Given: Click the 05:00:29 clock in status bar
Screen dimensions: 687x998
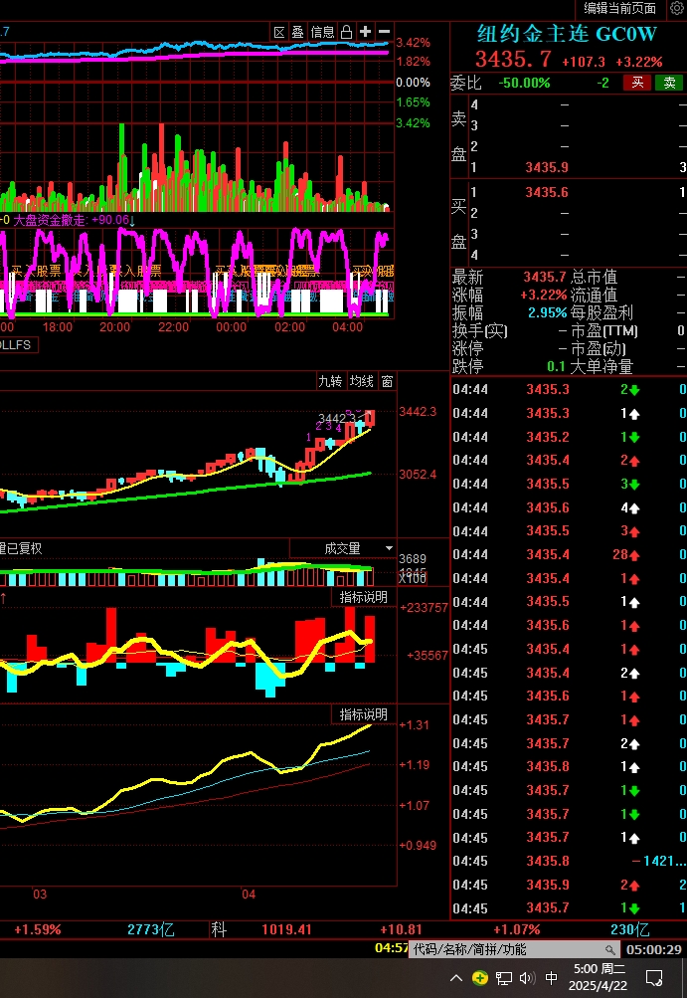Looking at the screenshot, I should (654, 949).
